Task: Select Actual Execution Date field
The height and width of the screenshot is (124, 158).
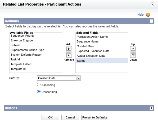Action: [x=102, y=56]
